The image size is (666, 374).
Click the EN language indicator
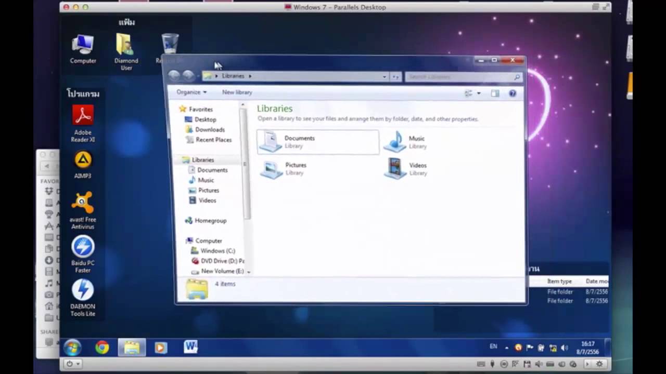click(493, 346)
